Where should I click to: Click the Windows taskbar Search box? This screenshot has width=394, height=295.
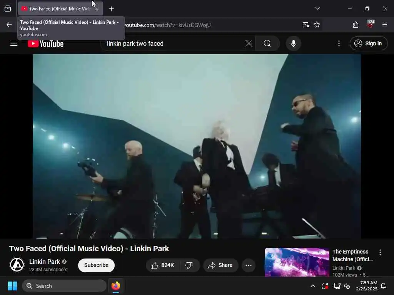click(x=64, y=286)
